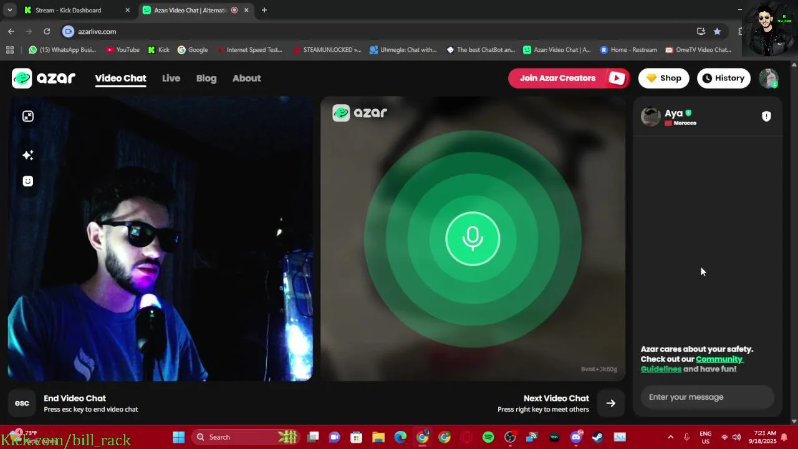Image resolution: width=798 pixels, height=449 pixels.
Task: Open Task View on the taskbar
Action: tap(313, 437)
